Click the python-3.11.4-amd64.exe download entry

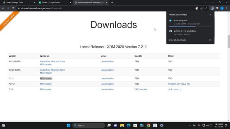(190, 33)
